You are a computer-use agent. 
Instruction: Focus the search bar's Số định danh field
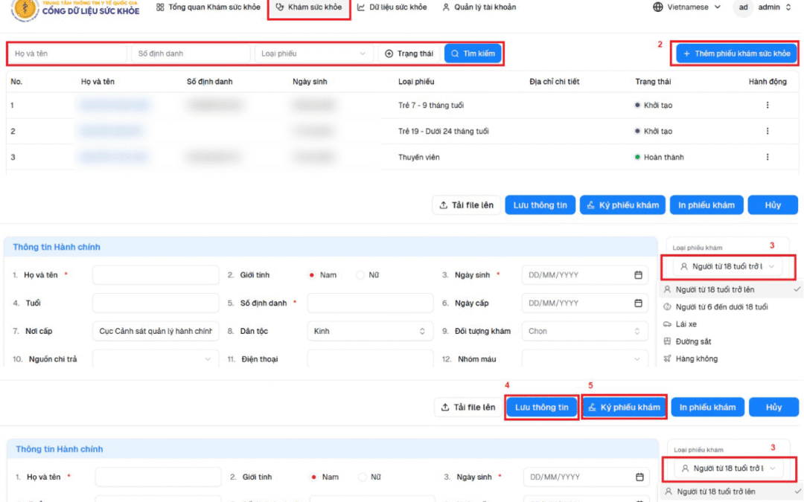click(191, 54)
